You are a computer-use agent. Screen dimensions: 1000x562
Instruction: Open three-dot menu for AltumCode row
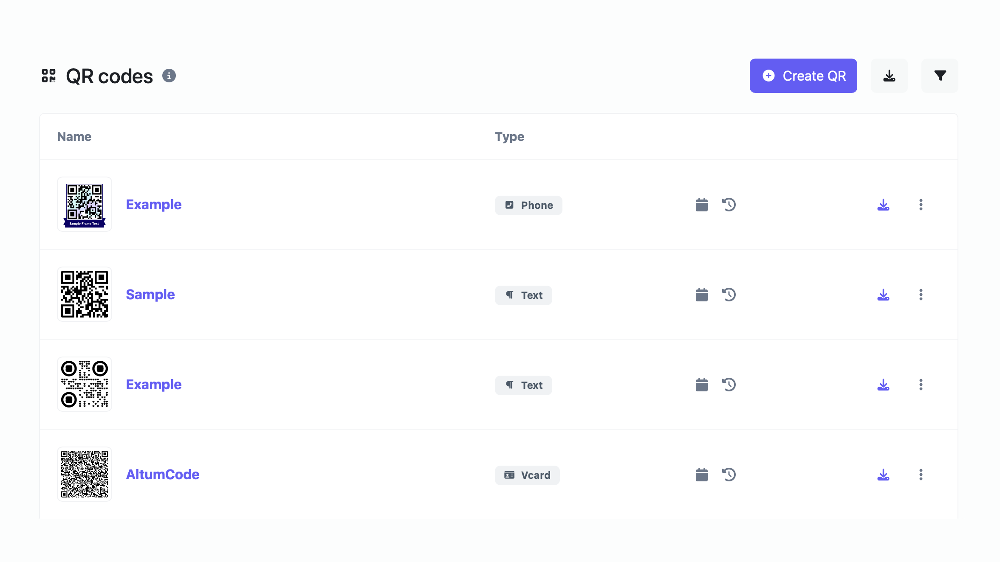click(x=921, y=475)
